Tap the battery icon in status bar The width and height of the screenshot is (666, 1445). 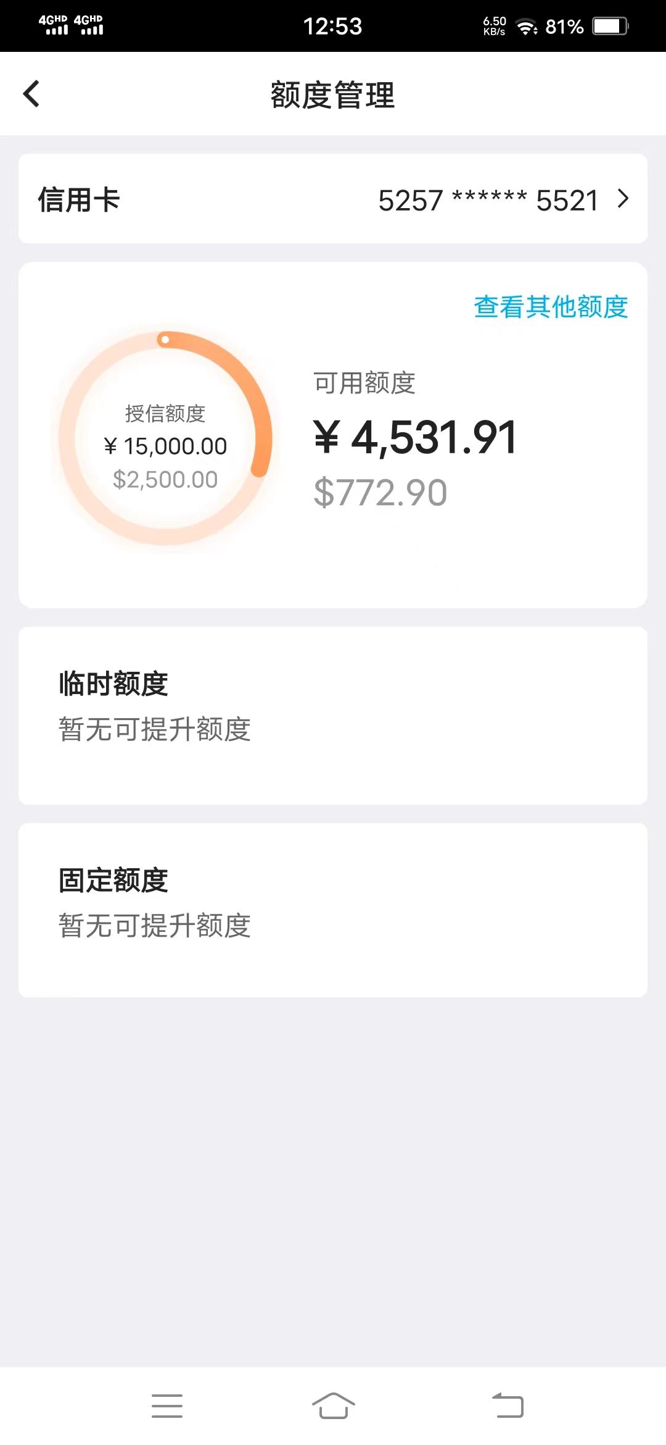click(610, 27)
